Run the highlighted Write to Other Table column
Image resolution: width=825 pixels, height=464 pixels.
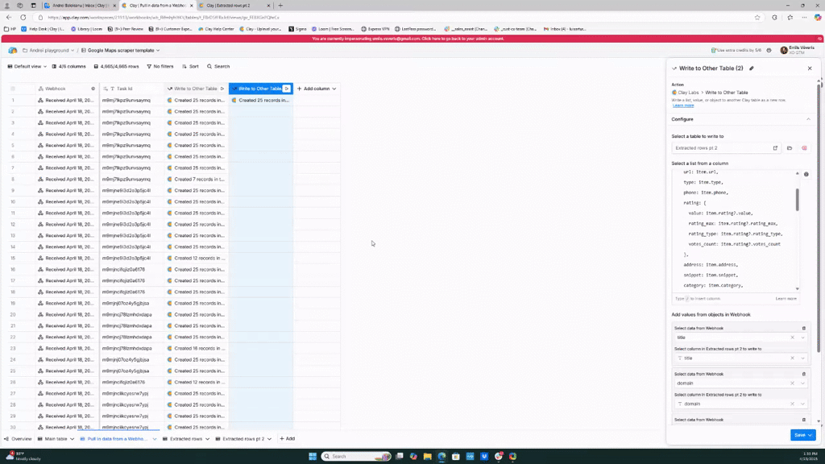point(286,89)
